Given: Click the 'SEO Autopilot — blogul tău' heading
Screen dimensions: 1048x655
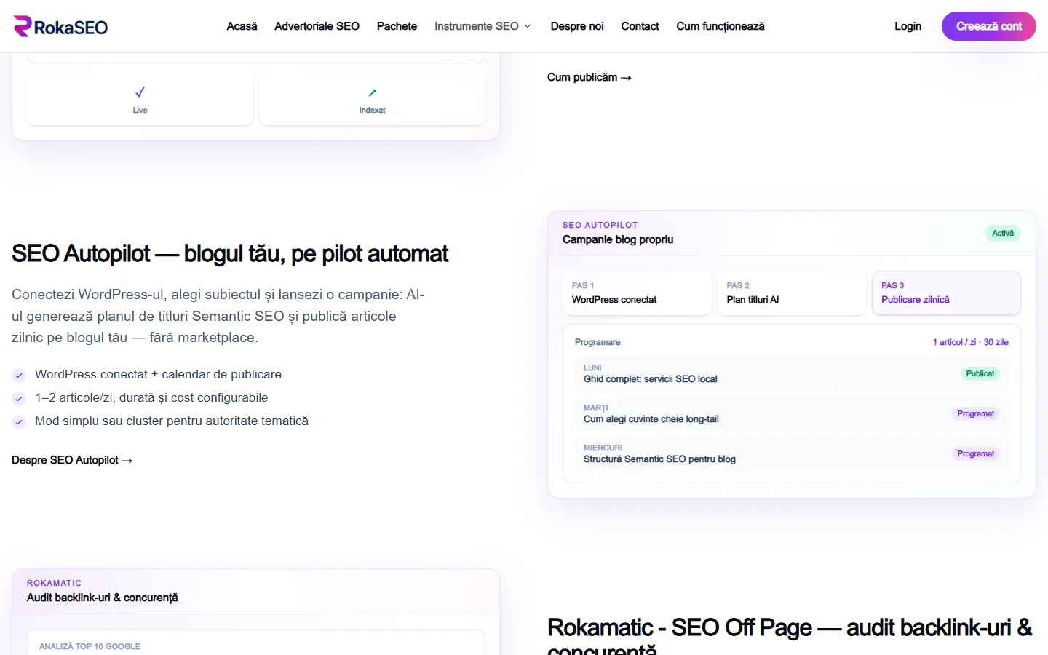Looking at the screenshot, I should point(230,253).
